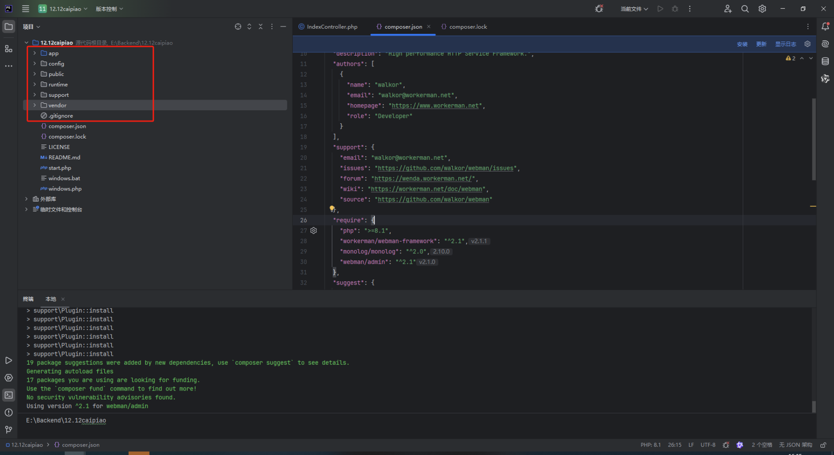
Task: Open project panel options menu
Action: tap(272, 27)
